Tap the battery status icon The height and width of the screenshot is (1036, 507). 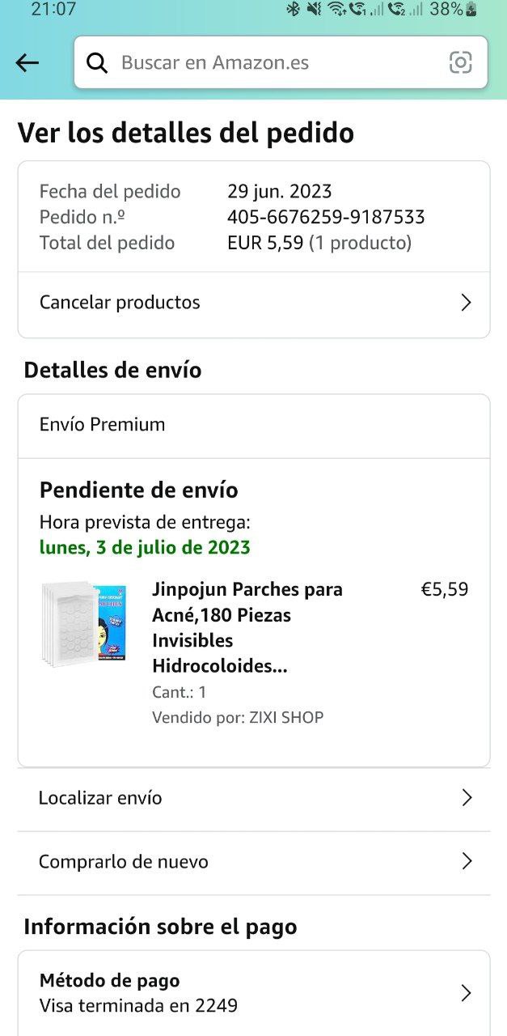pos(471,10)
